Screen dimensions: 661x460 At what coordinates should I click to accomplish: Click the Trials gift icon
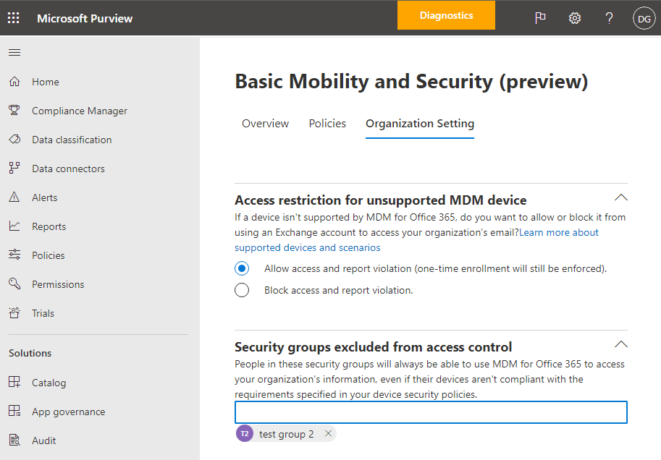point(14,313)
